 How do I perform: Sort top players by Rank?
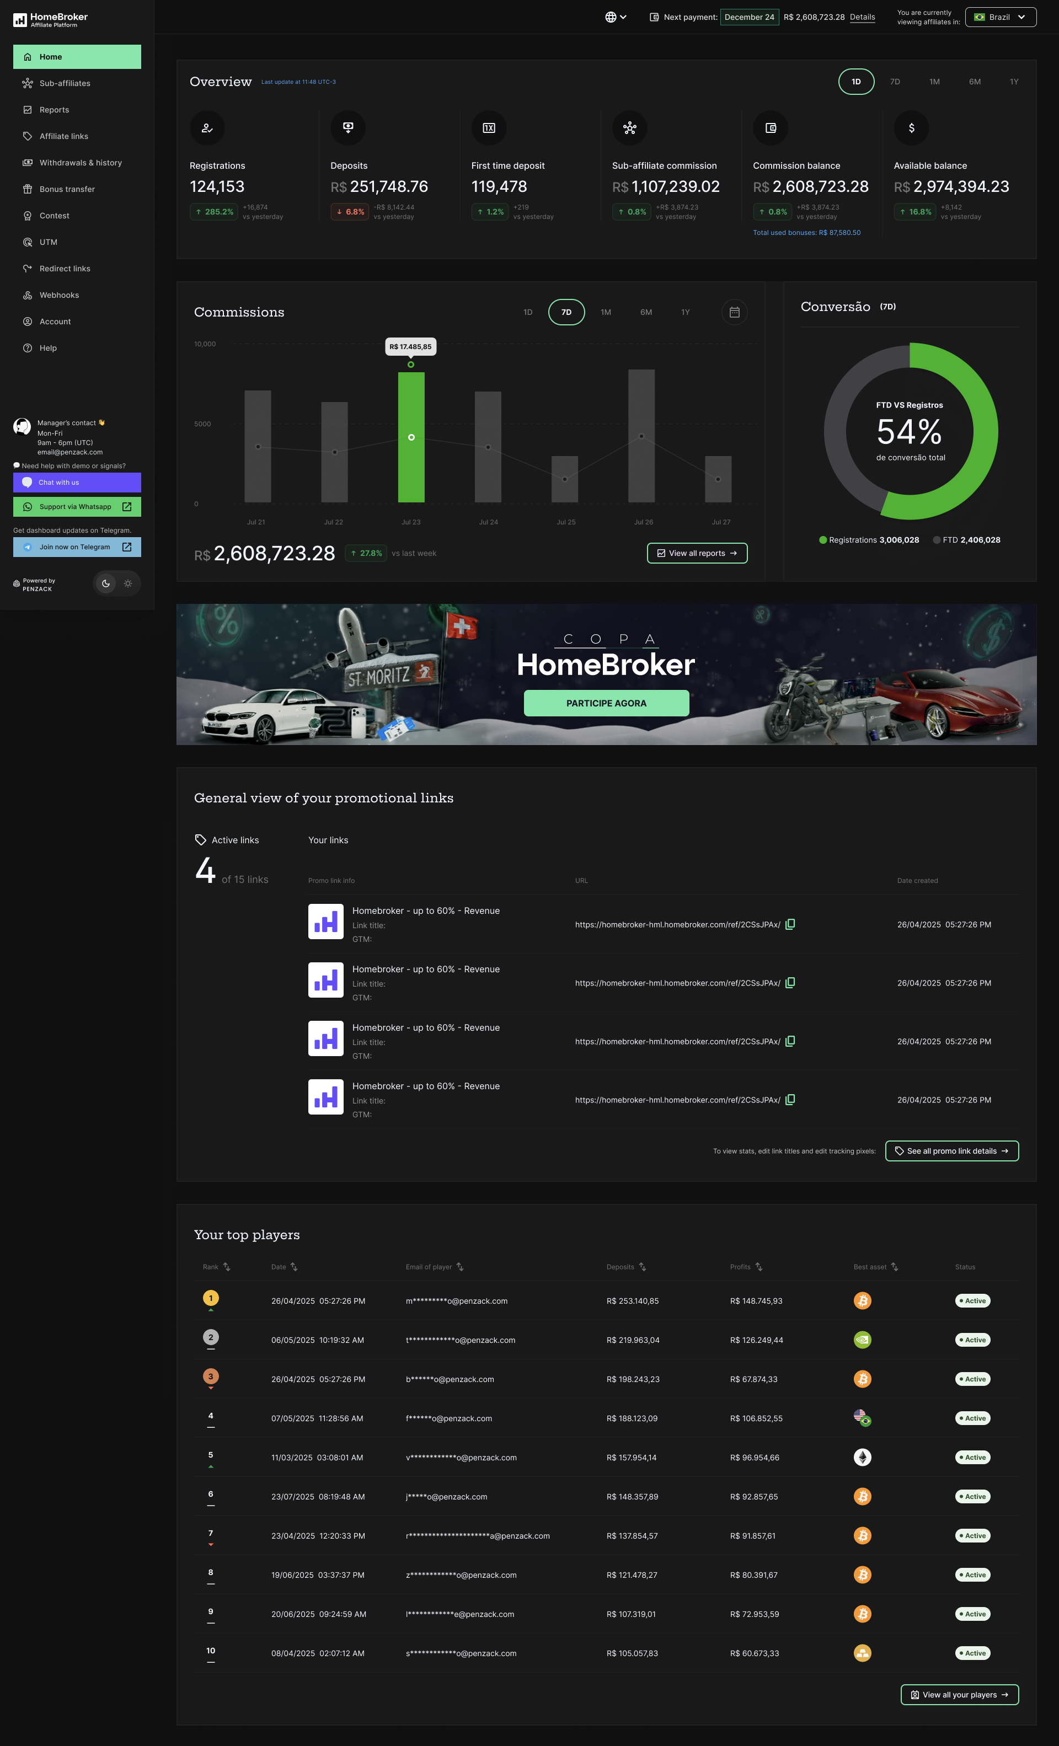226,1267
